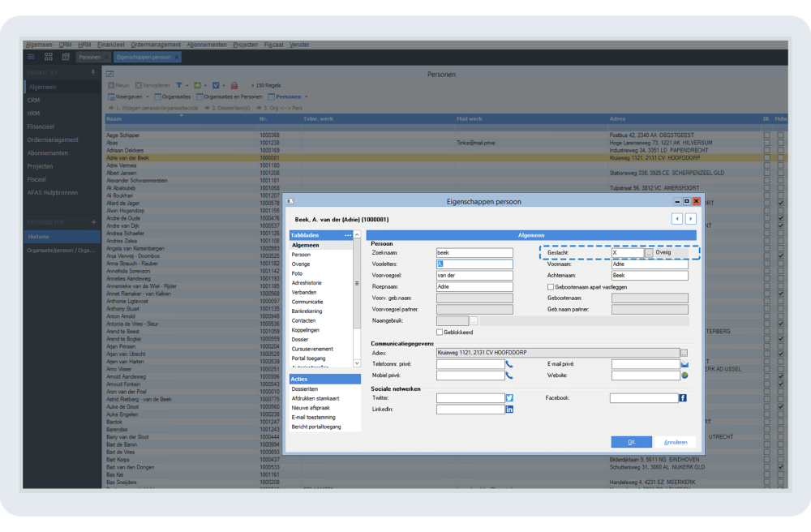Click the Twitter input field
Viewport: 811px width, 532px height.
pos(470,398)
